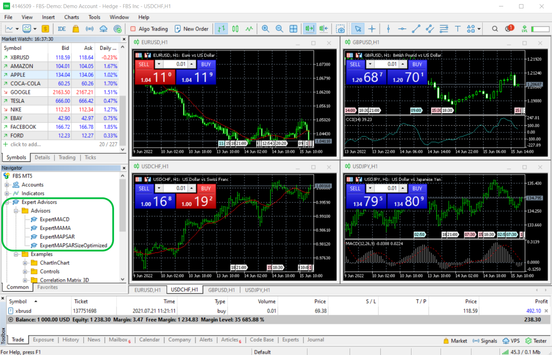The width and height of the screenshot is (552, 355).
Task: Select the crosshair tool in toolbar
Action: pyautogui.click(x=372, y=29)
